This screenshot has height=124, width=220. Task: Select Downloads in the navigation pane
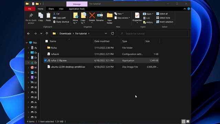[x=34, y=63]
